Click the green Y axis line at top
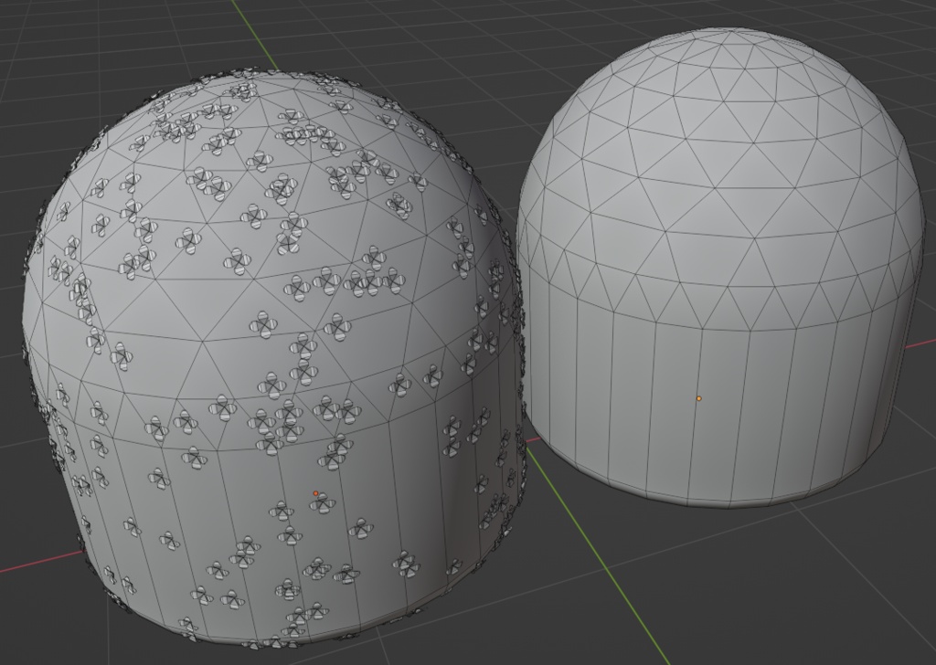This screenshot has height=665, width=936. (x=254, y=33)
